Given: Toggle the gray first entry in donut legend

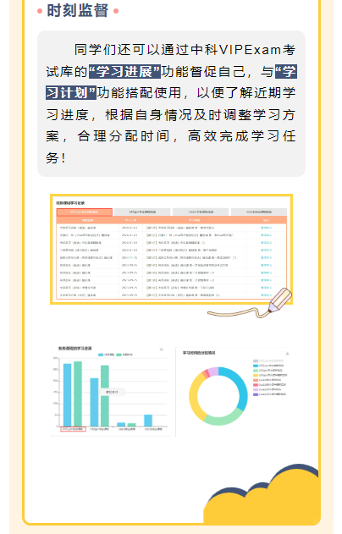Looking at the screenshot, I should pyautogui.click(x=268, y=361).
